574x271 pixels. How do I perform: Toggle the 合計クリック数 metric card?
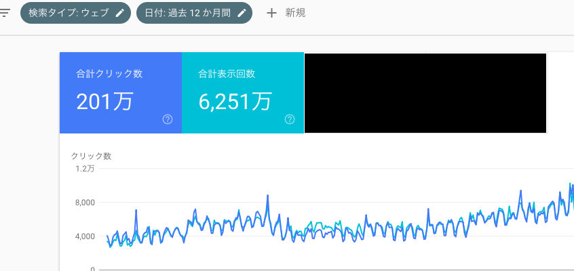pos(121,93)
